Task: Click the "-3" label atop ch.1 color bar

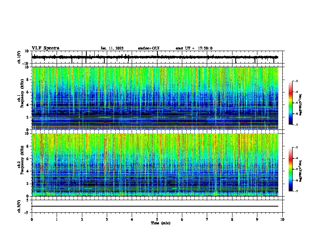Action: (296, 81)
